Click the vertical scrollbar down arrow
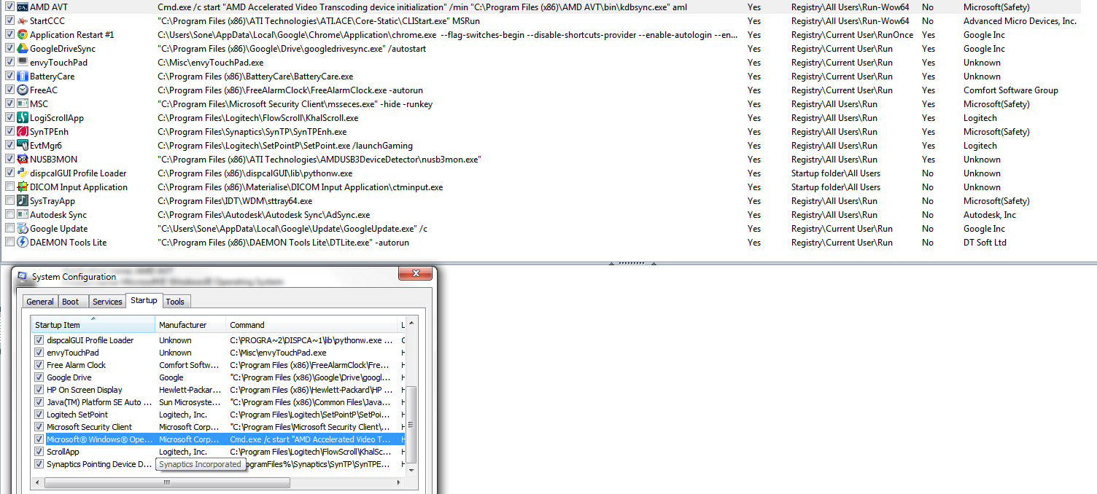Viewport: 1097px width, 494px height. (x=411, y=471)
